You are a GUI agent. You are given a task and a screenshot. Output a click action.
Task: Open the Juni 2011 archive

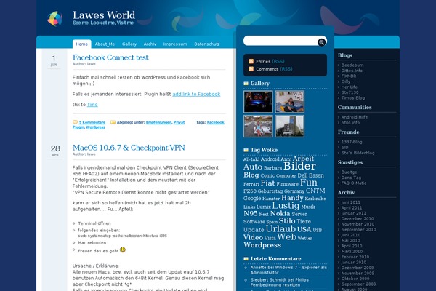pos(351,202)
